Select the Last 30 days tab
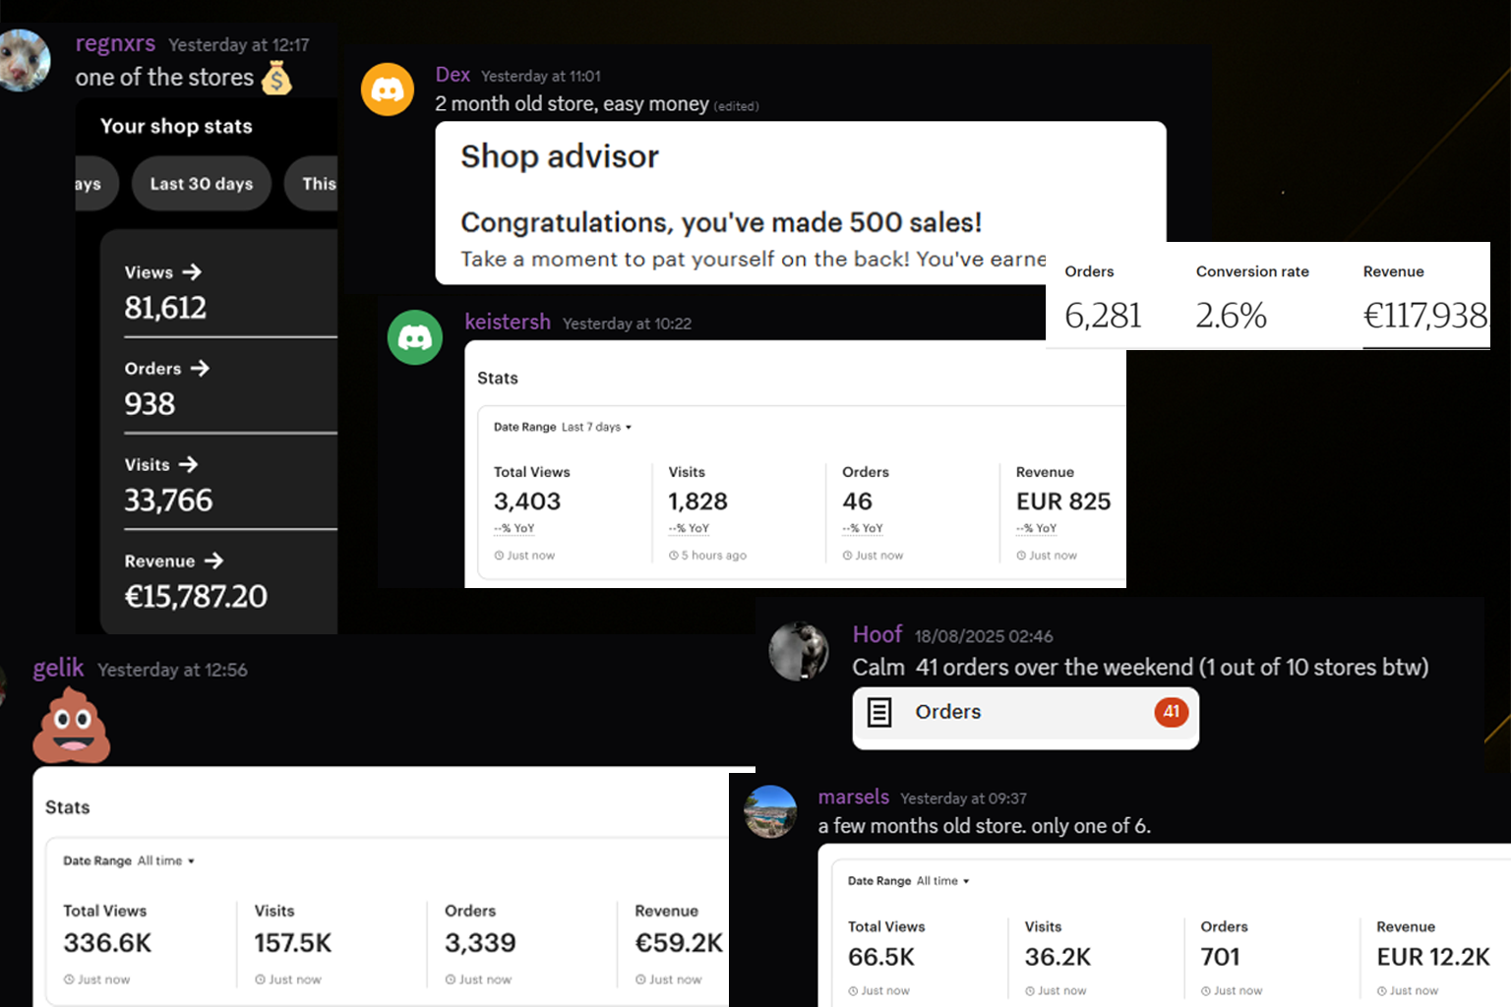1511x1007 pixels. click(x=202, y=184)
